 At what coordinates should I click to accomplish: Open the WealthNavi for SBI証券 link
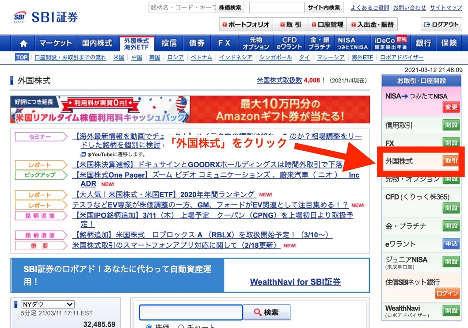[x=295, y=282]
